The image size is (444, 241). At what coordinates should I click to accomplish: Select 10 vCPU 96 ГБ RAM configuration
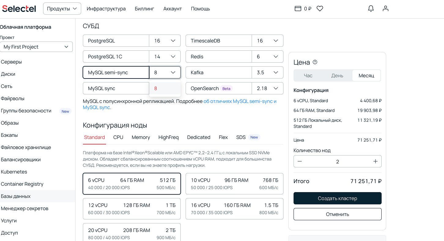[x=235, y=184]
